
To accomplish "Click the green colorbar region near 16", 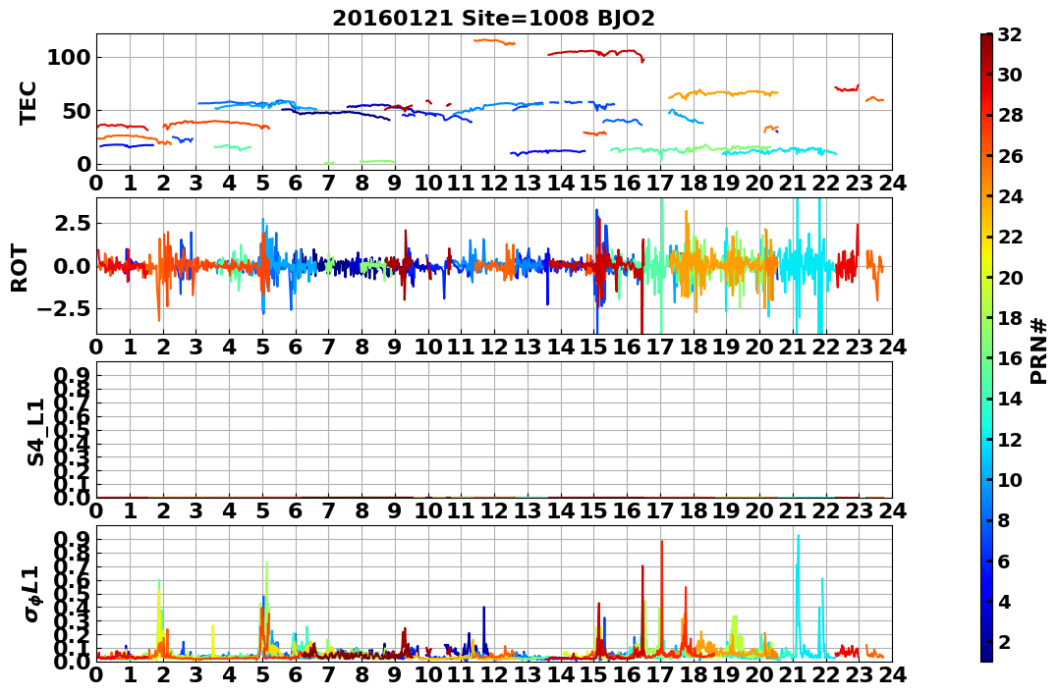I will coord(986,358).
